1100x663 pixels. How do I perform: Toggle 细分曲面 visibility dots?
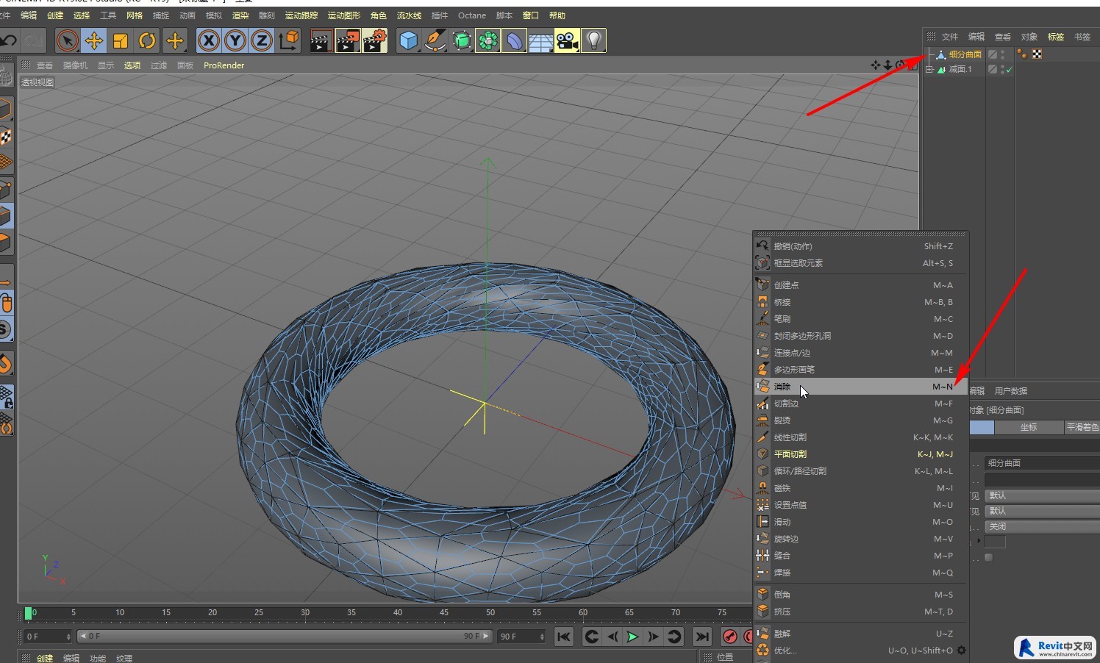pyautogui.click(x=1002, y=54)
